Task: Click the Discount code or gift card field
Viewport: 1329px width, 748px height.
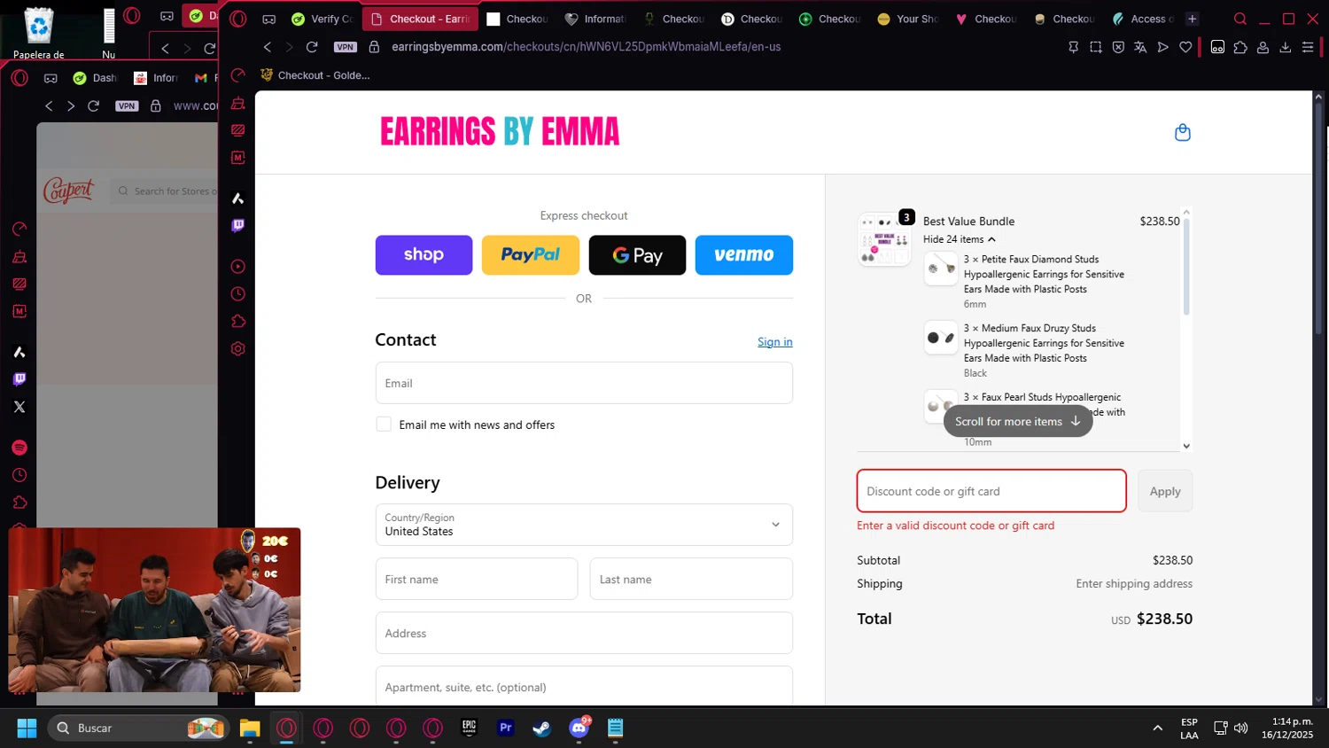Action: 991,491
